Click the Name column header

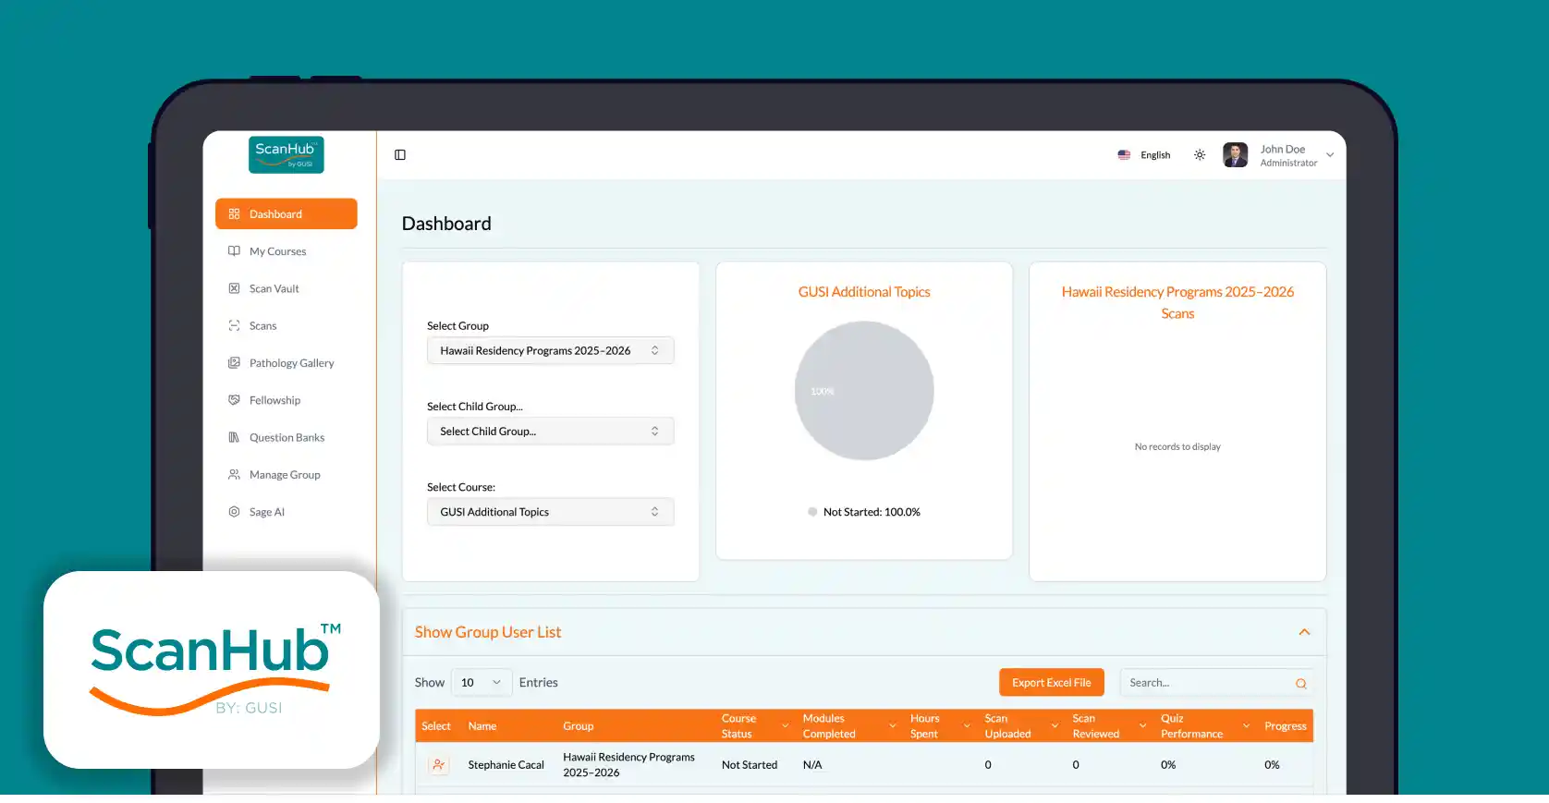[482, 726]
